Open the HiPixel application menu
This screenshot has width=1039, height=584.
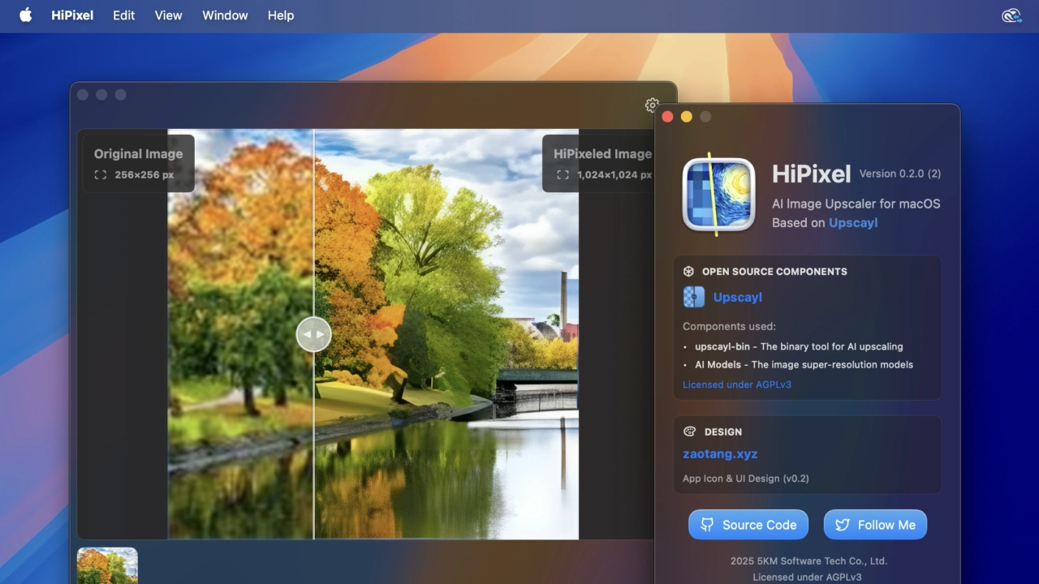point(72,15)
